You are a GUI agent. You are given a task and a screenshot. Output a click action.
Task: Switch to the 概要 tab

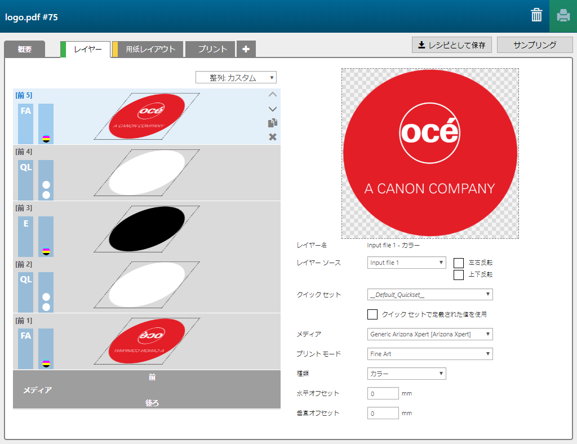[x=25, y=49]
